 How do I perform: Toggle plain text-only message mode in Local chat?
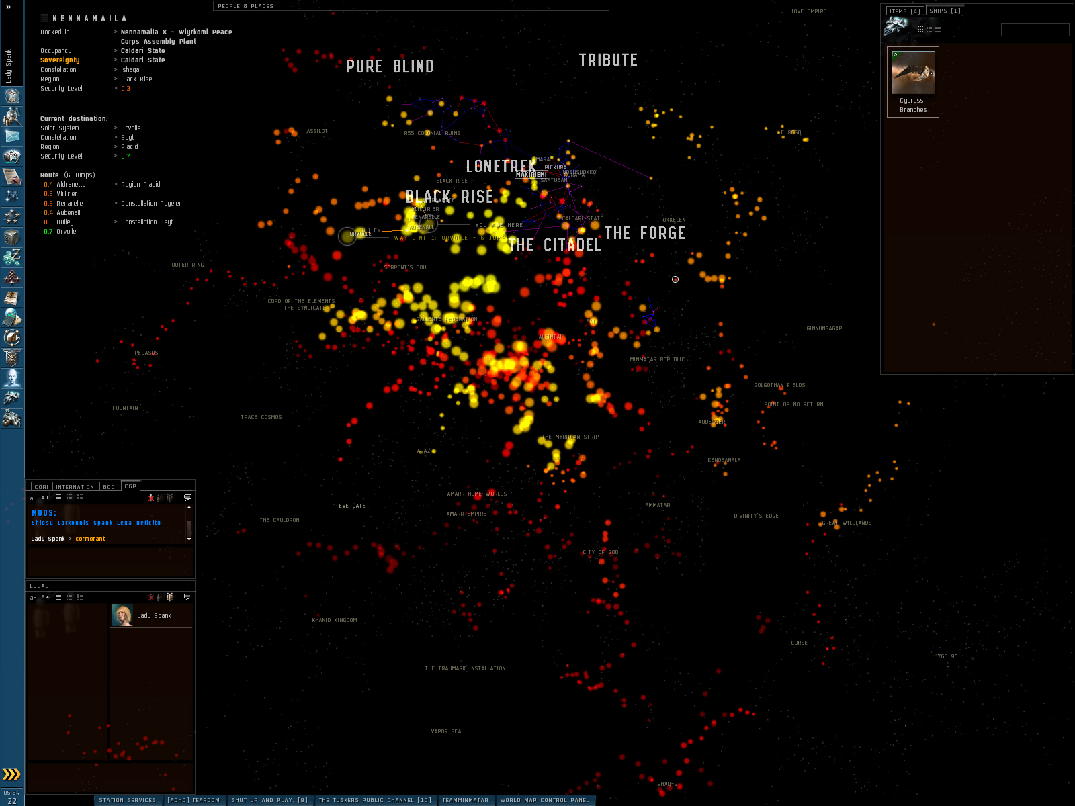tap(58, 597)
